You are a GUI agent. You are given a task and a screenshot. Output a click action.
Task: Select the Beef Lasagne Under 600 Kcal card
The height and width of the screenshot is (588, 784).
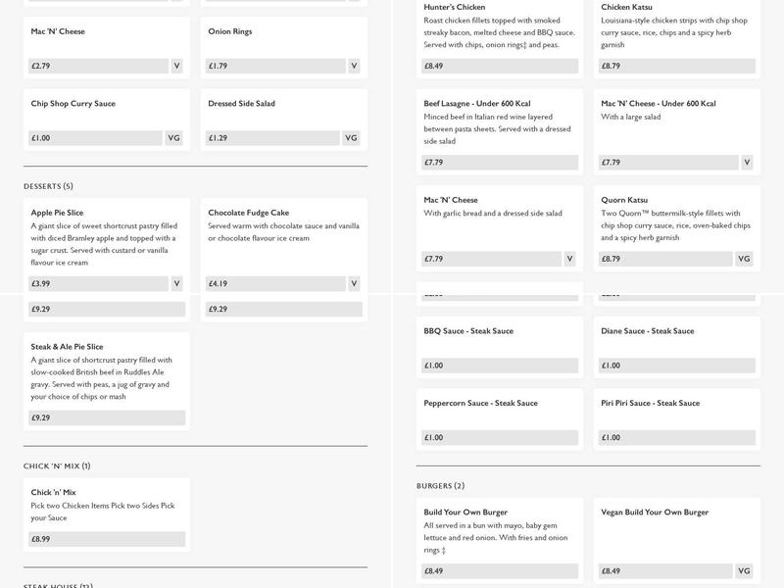(499, 131)
